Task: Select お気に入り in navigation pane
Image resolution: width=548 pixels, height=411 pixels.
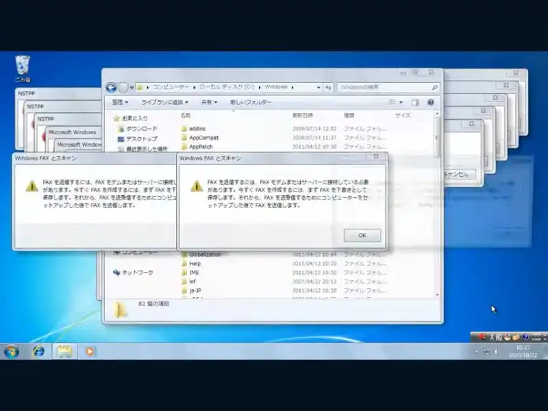Action: pos(131,118)
